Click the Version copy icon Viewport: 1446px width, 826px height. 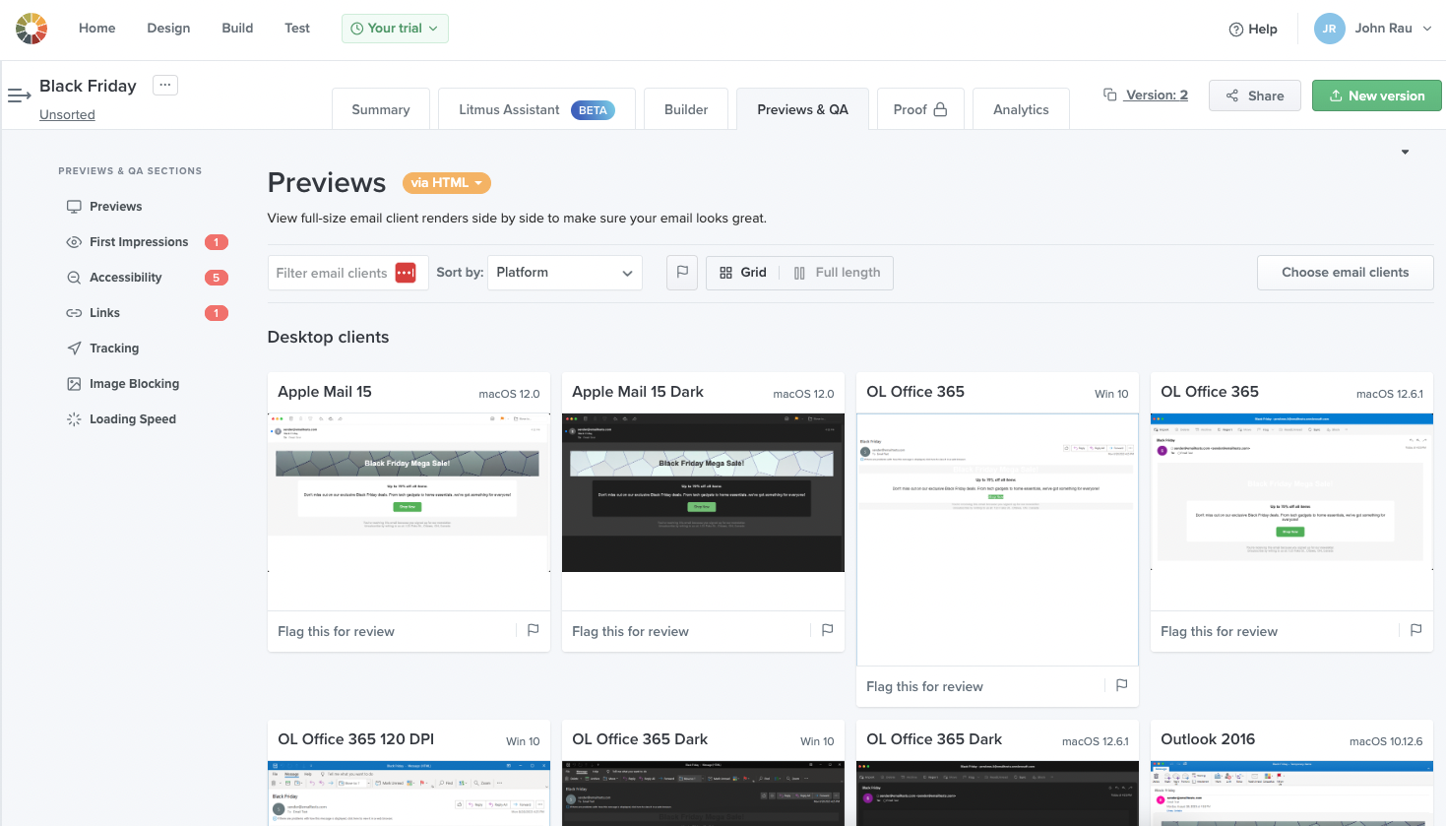pyautogui.click(x=1110, y=95)
